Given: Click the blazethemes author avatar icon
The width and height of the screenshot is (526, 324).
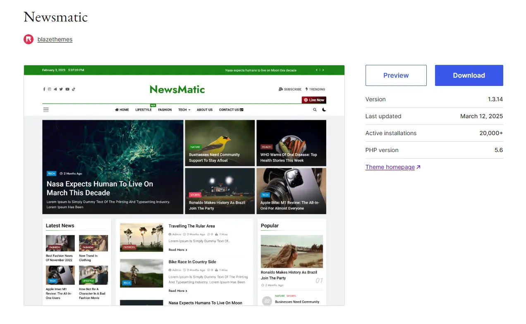Looking at the screenshot, I should point(29,39).
